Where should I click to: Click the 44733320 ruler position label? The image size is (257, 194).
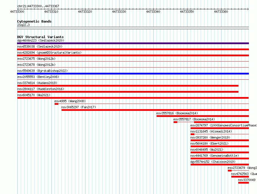85,12
